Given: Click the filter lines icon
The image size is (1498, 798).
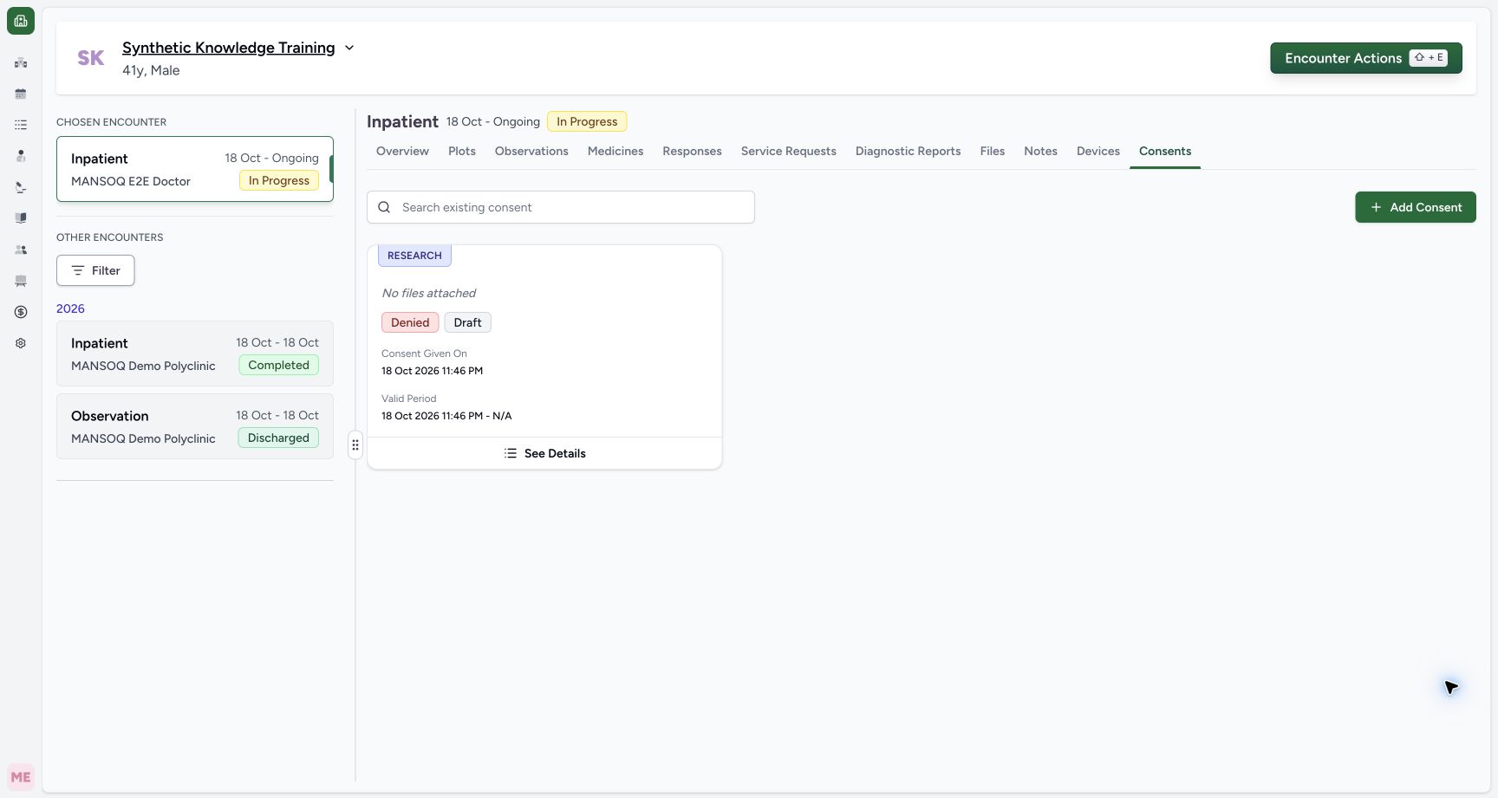Looking at the screenshot, I should click(x=78, y=270).
